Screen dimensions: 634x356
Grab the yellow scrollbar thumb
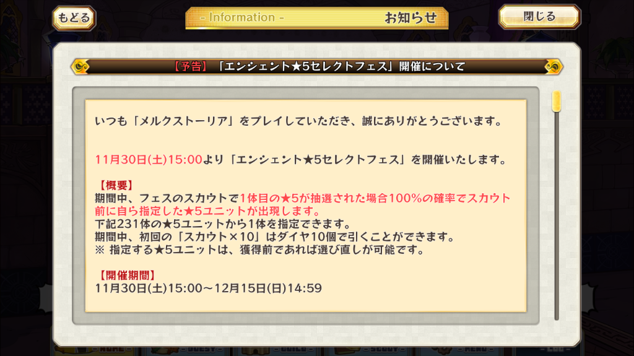coord(557,102)
